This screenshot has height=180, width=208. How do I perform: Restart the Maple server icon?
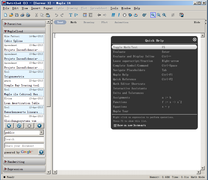[136, 15]
